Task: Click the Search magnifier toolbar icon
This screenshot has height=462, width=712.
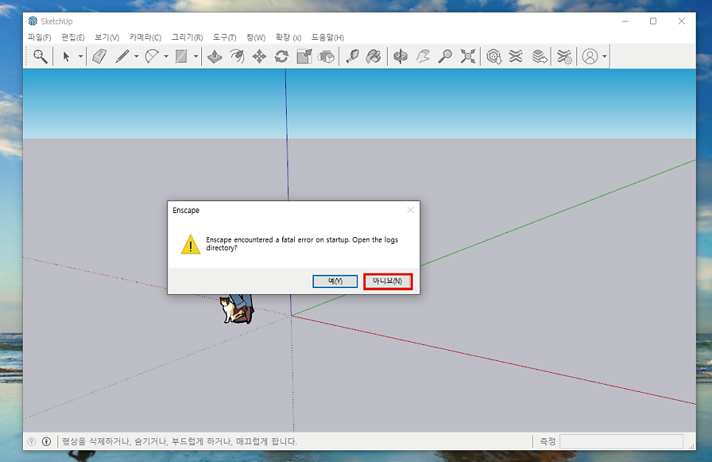Action: click(x=40, y=56)
